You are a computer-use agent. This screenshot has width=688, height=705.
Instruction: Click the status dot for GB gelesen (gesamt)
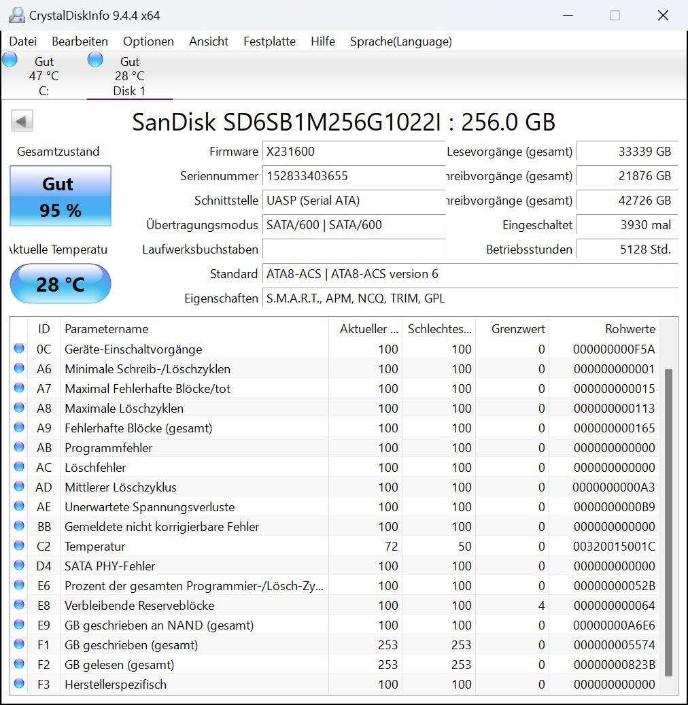19,664
